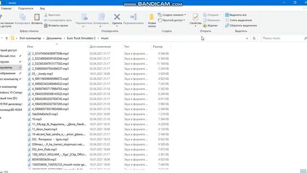Click mp3 icon of 11_Miyagi_&_Эндшпиль file
This screenshot has width=307, height=173.
[x=29, y=124]
